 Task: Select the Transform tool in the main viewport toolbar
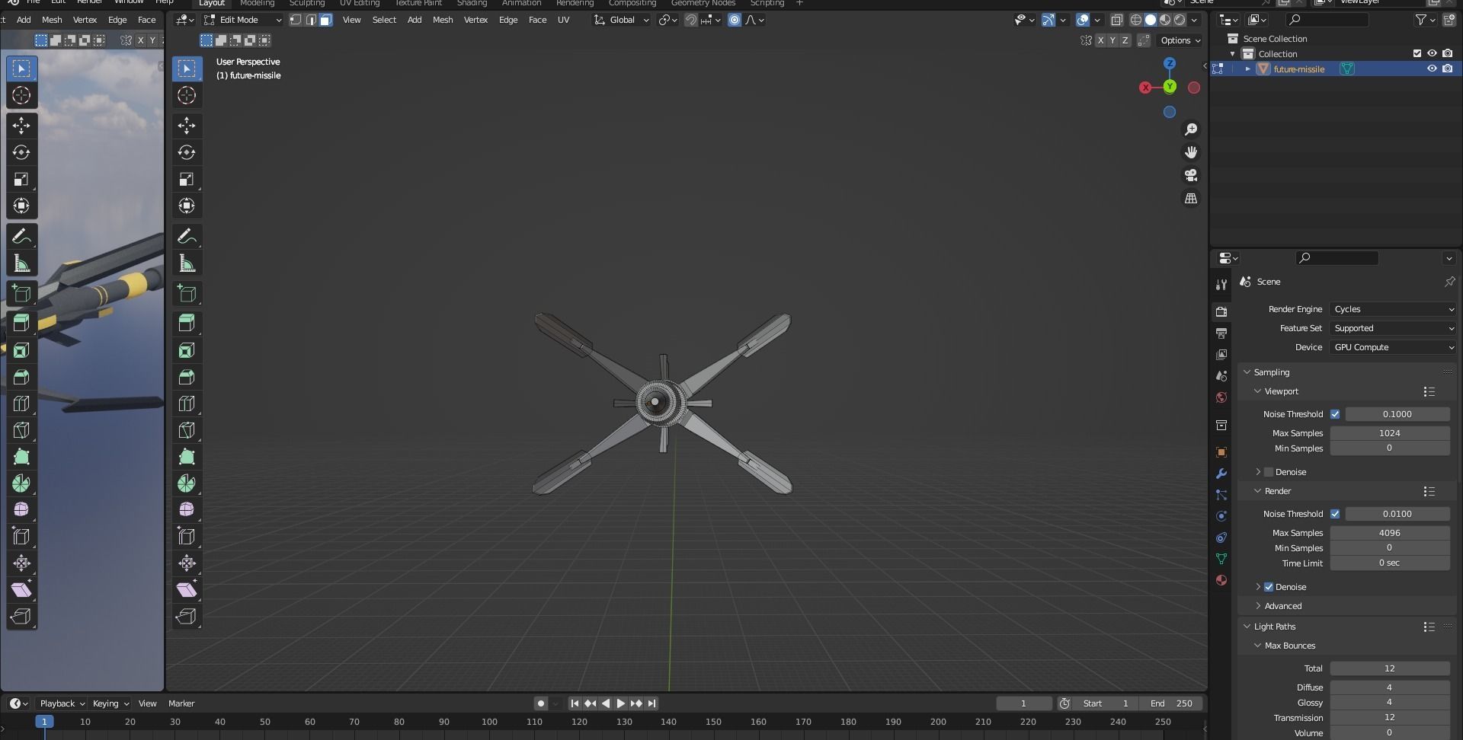point(187,206)
